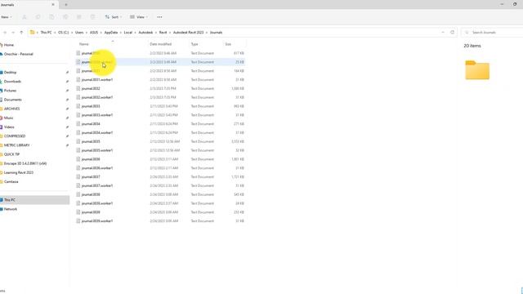
Task: Select Home in the navigation pane
Action: tap(9, 45)
